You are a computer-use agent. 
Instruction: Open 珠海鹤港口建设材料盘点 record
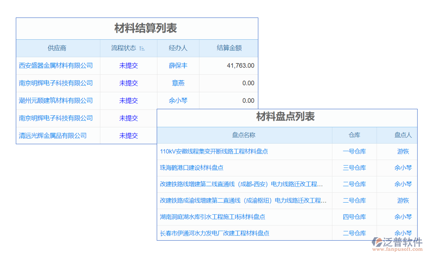pyautogui.click(x=192, y=168)
